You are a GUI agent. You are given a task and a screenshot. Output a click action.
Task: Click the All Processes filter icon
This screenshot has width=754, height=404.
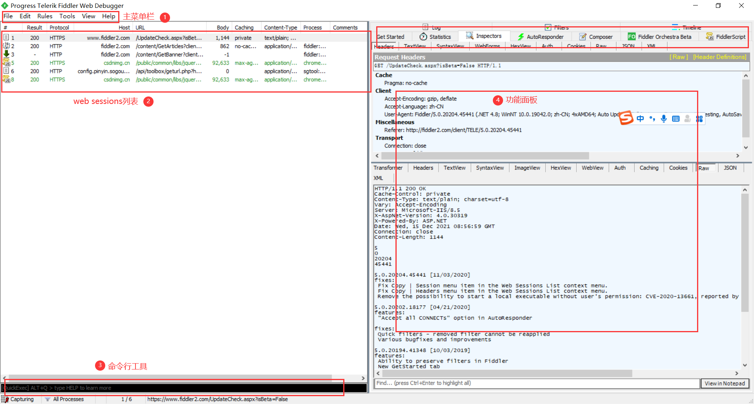48,399
